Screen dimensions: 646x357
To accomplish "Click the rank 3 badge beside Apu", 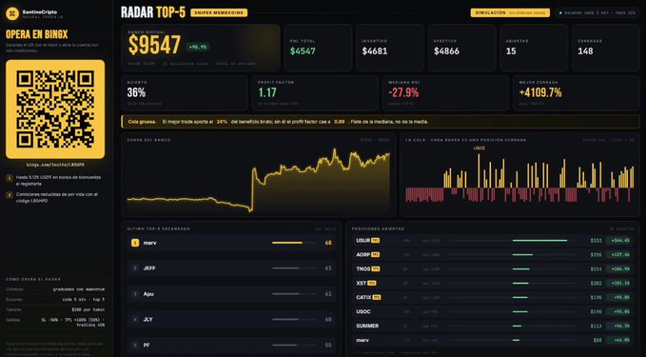I will (x=135, y=294).
